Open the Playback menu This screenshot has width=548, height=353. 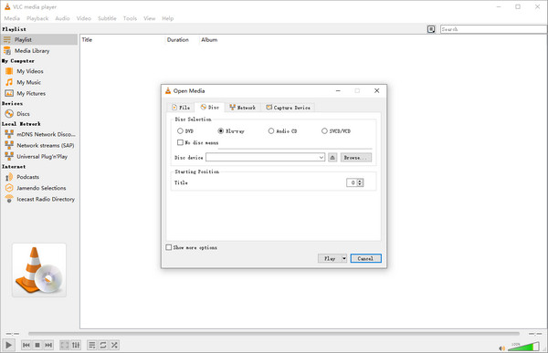(37, 18)
